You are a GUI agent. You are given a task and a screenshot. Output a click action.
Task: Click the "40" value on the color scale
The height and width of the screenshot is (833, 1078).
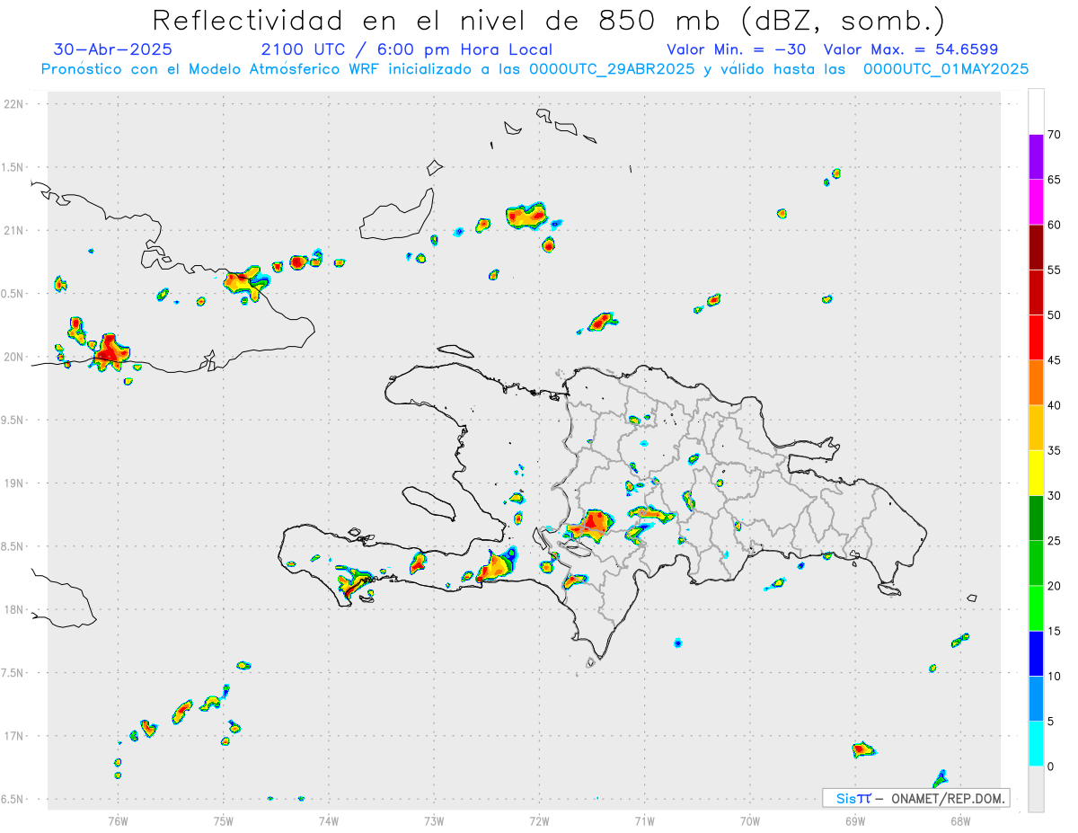pos(1055,405)
